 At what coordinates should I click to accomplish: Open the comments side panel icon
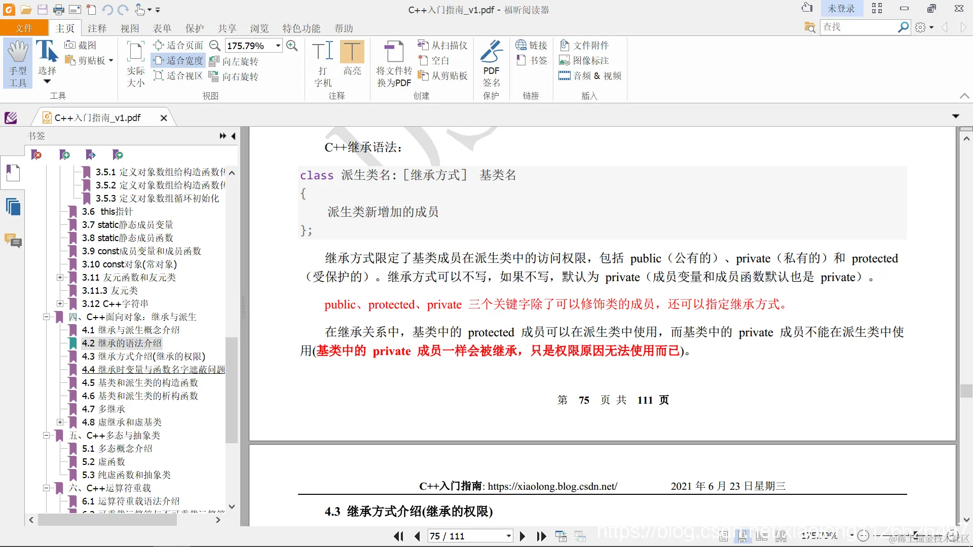[x=13, y=241]
